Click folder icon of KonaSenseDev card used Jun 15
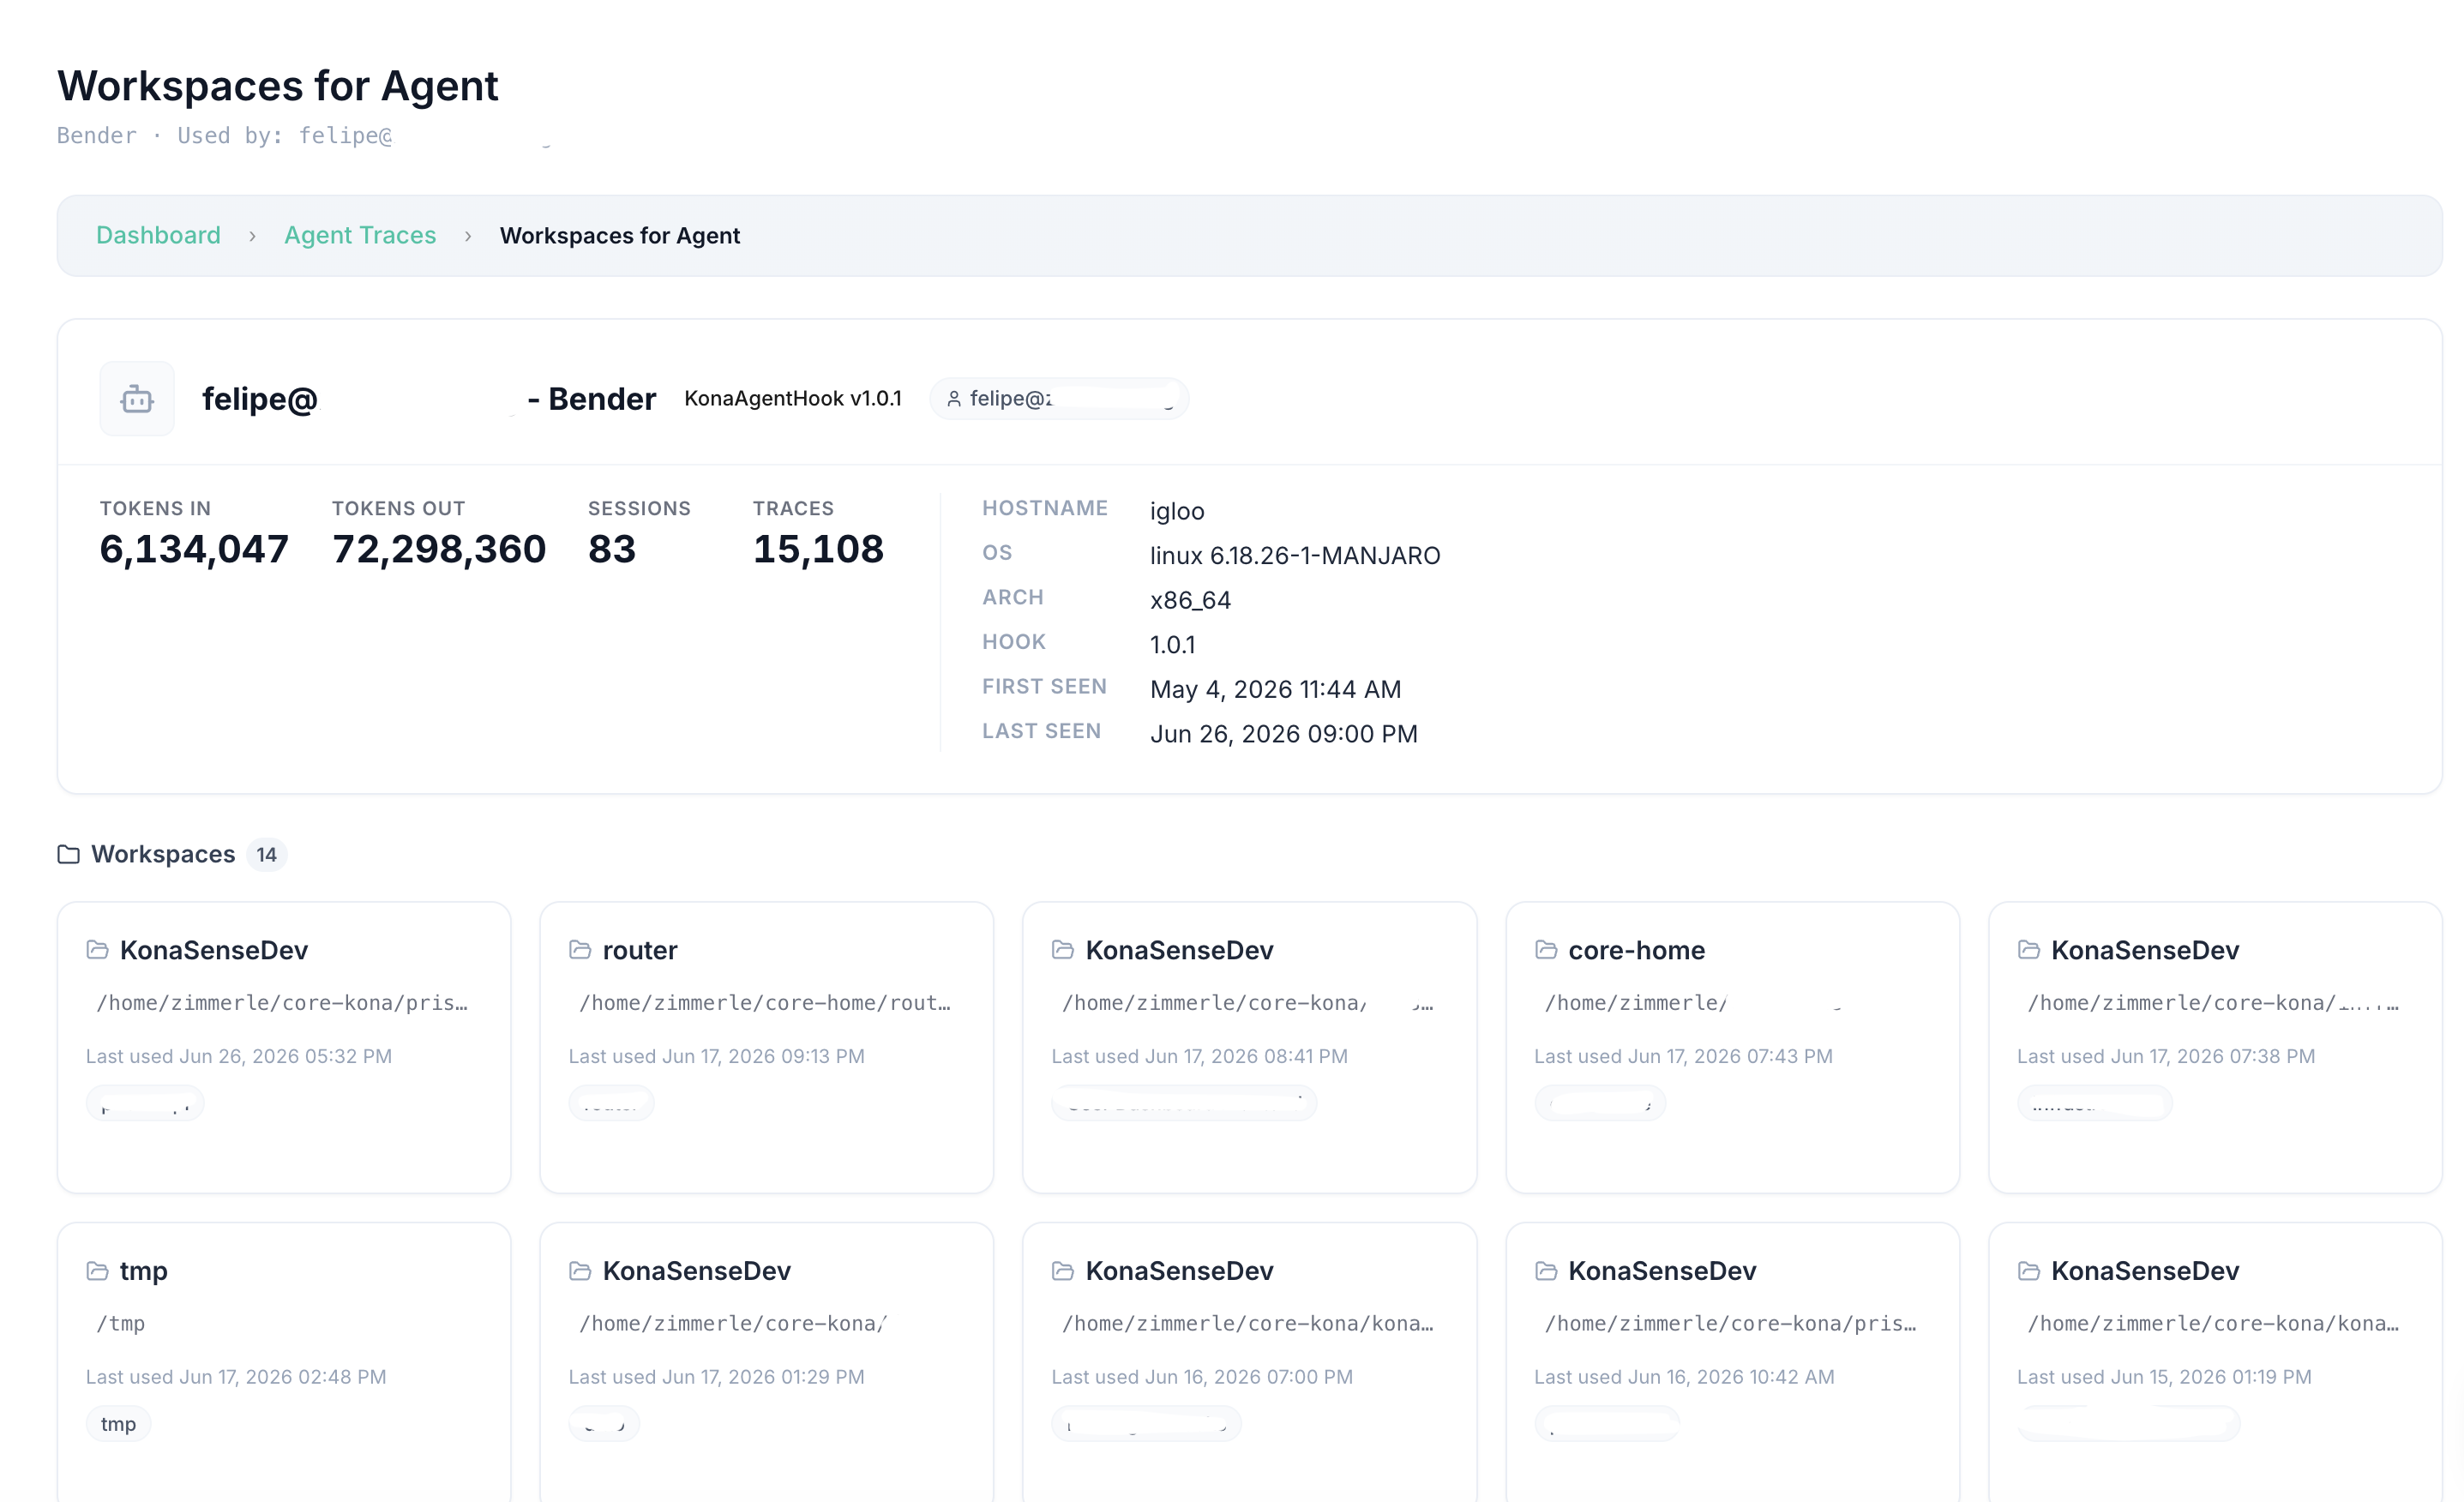 [2029, 1271]
